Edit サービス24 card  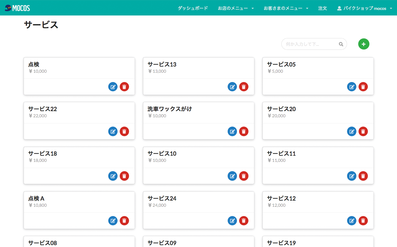click(232, 221)
